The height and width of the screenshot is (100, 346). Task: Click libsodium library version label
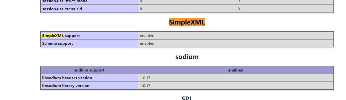[66, 86]
